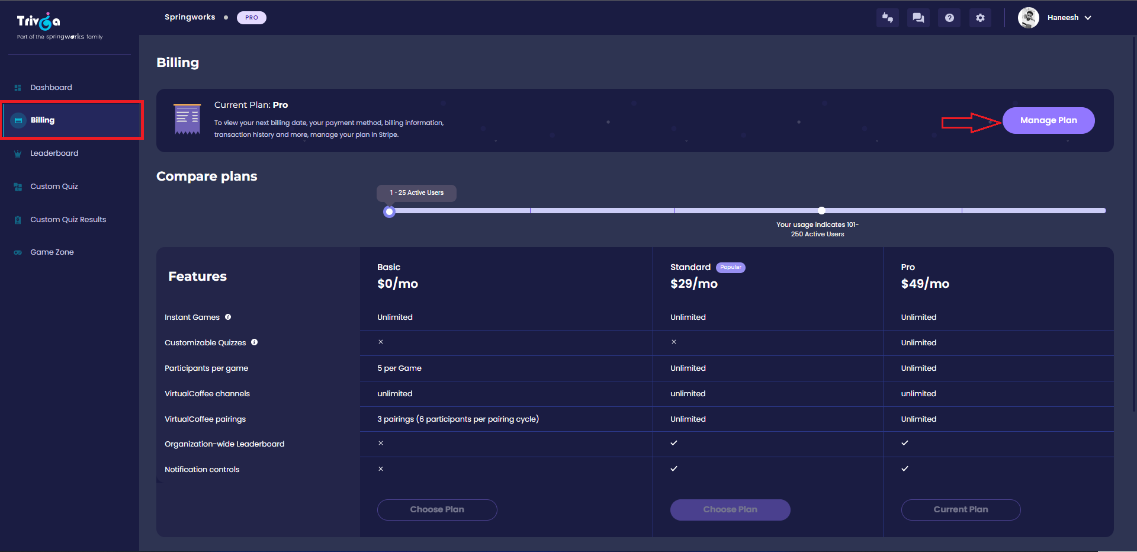
Task: Choose the Standard plan button
Action: click(730, 510)
